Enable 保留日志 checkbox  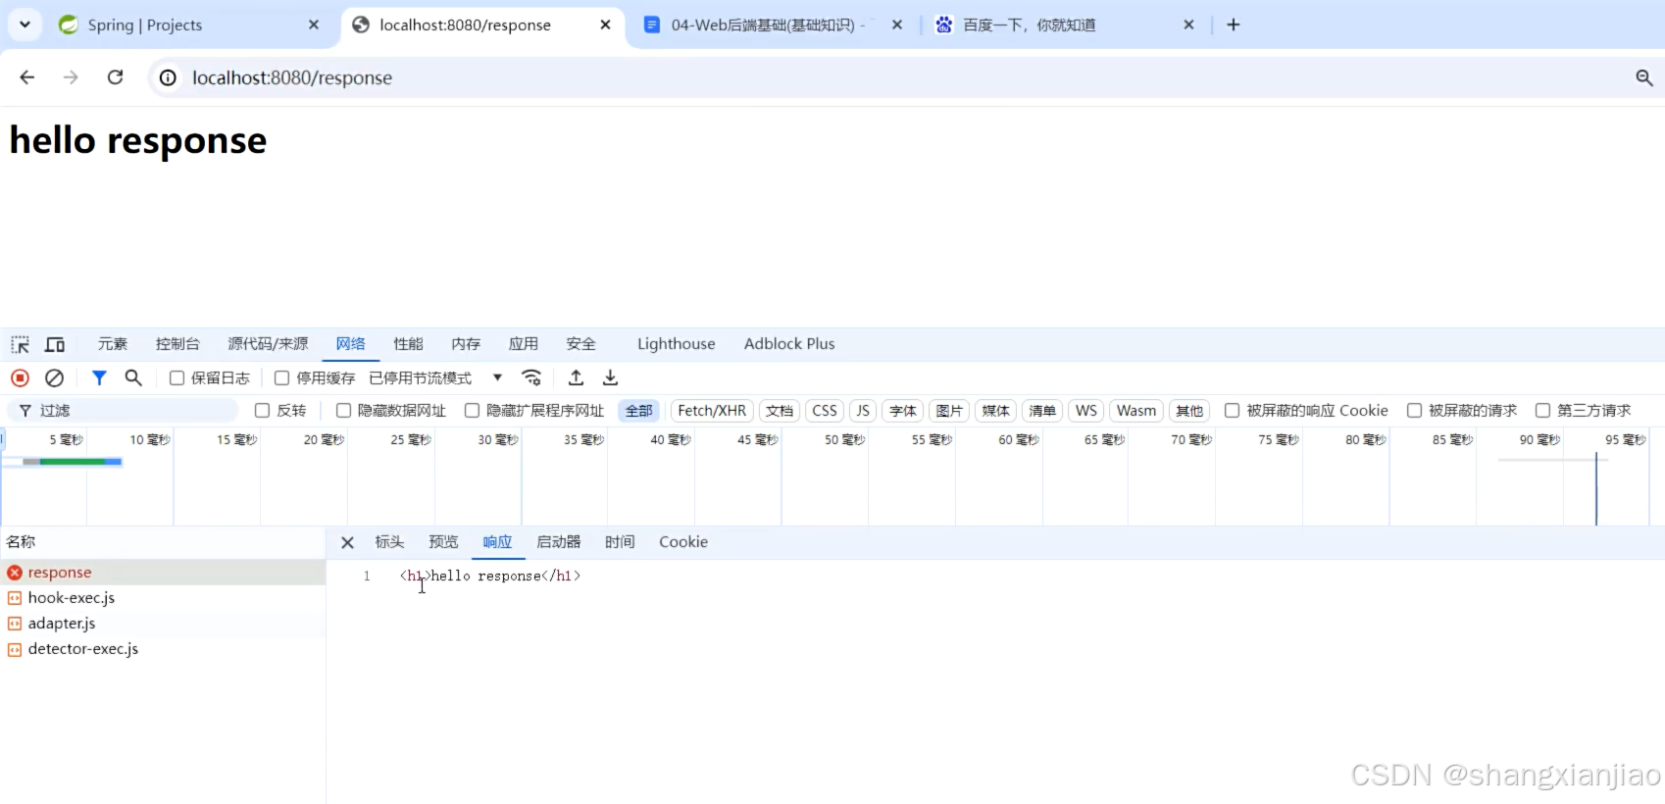[177, 378]
